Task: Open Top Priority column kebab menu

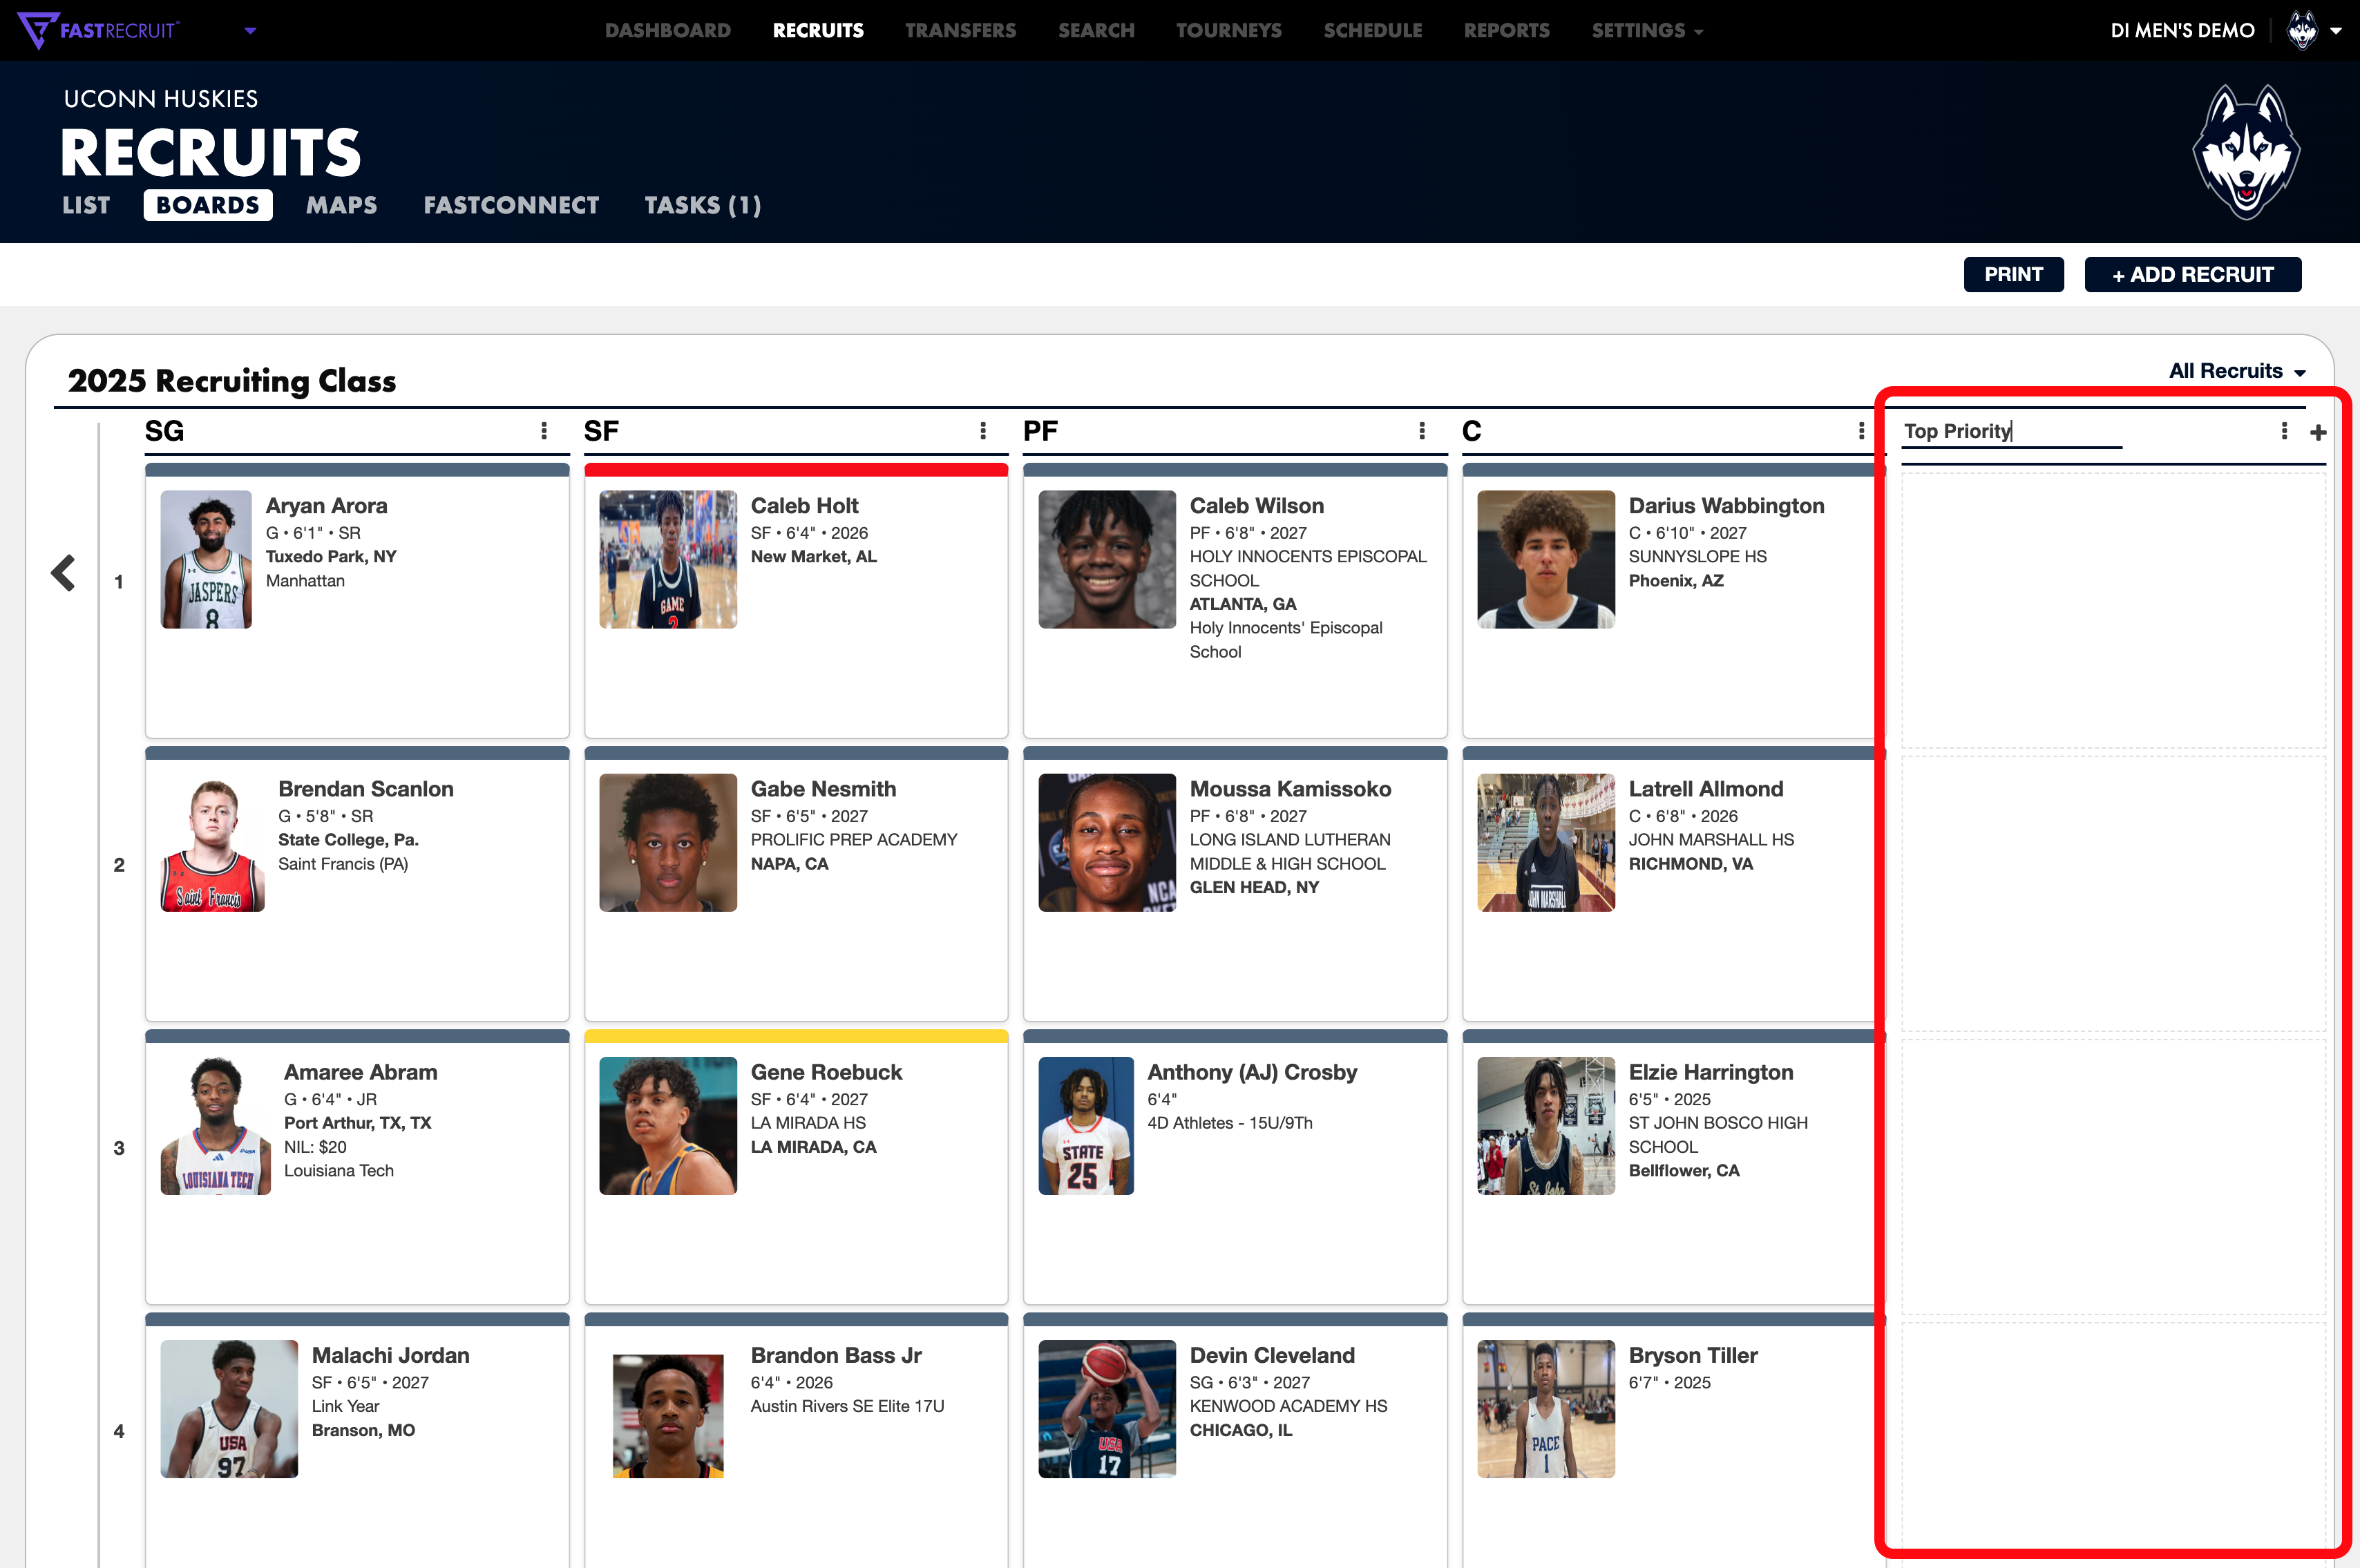Action: 2284,431
